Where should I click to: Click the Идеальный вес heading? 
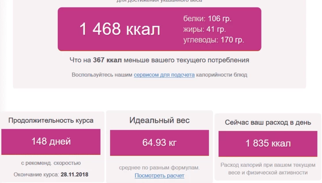(x=159, y=120)
